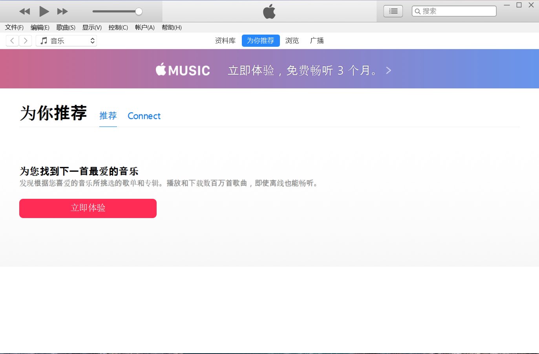Rewind to the previous track
The width and height of the screenshot is (539, 354).
tap(24, 11)
